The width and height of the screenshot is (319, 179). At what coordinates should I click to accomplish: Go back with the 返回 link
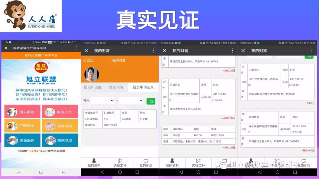pyautogui.click(x=88, y=60)
